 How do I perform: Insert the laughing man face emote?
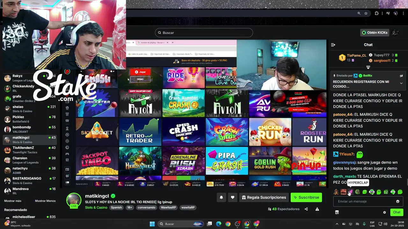click(343, 192)
